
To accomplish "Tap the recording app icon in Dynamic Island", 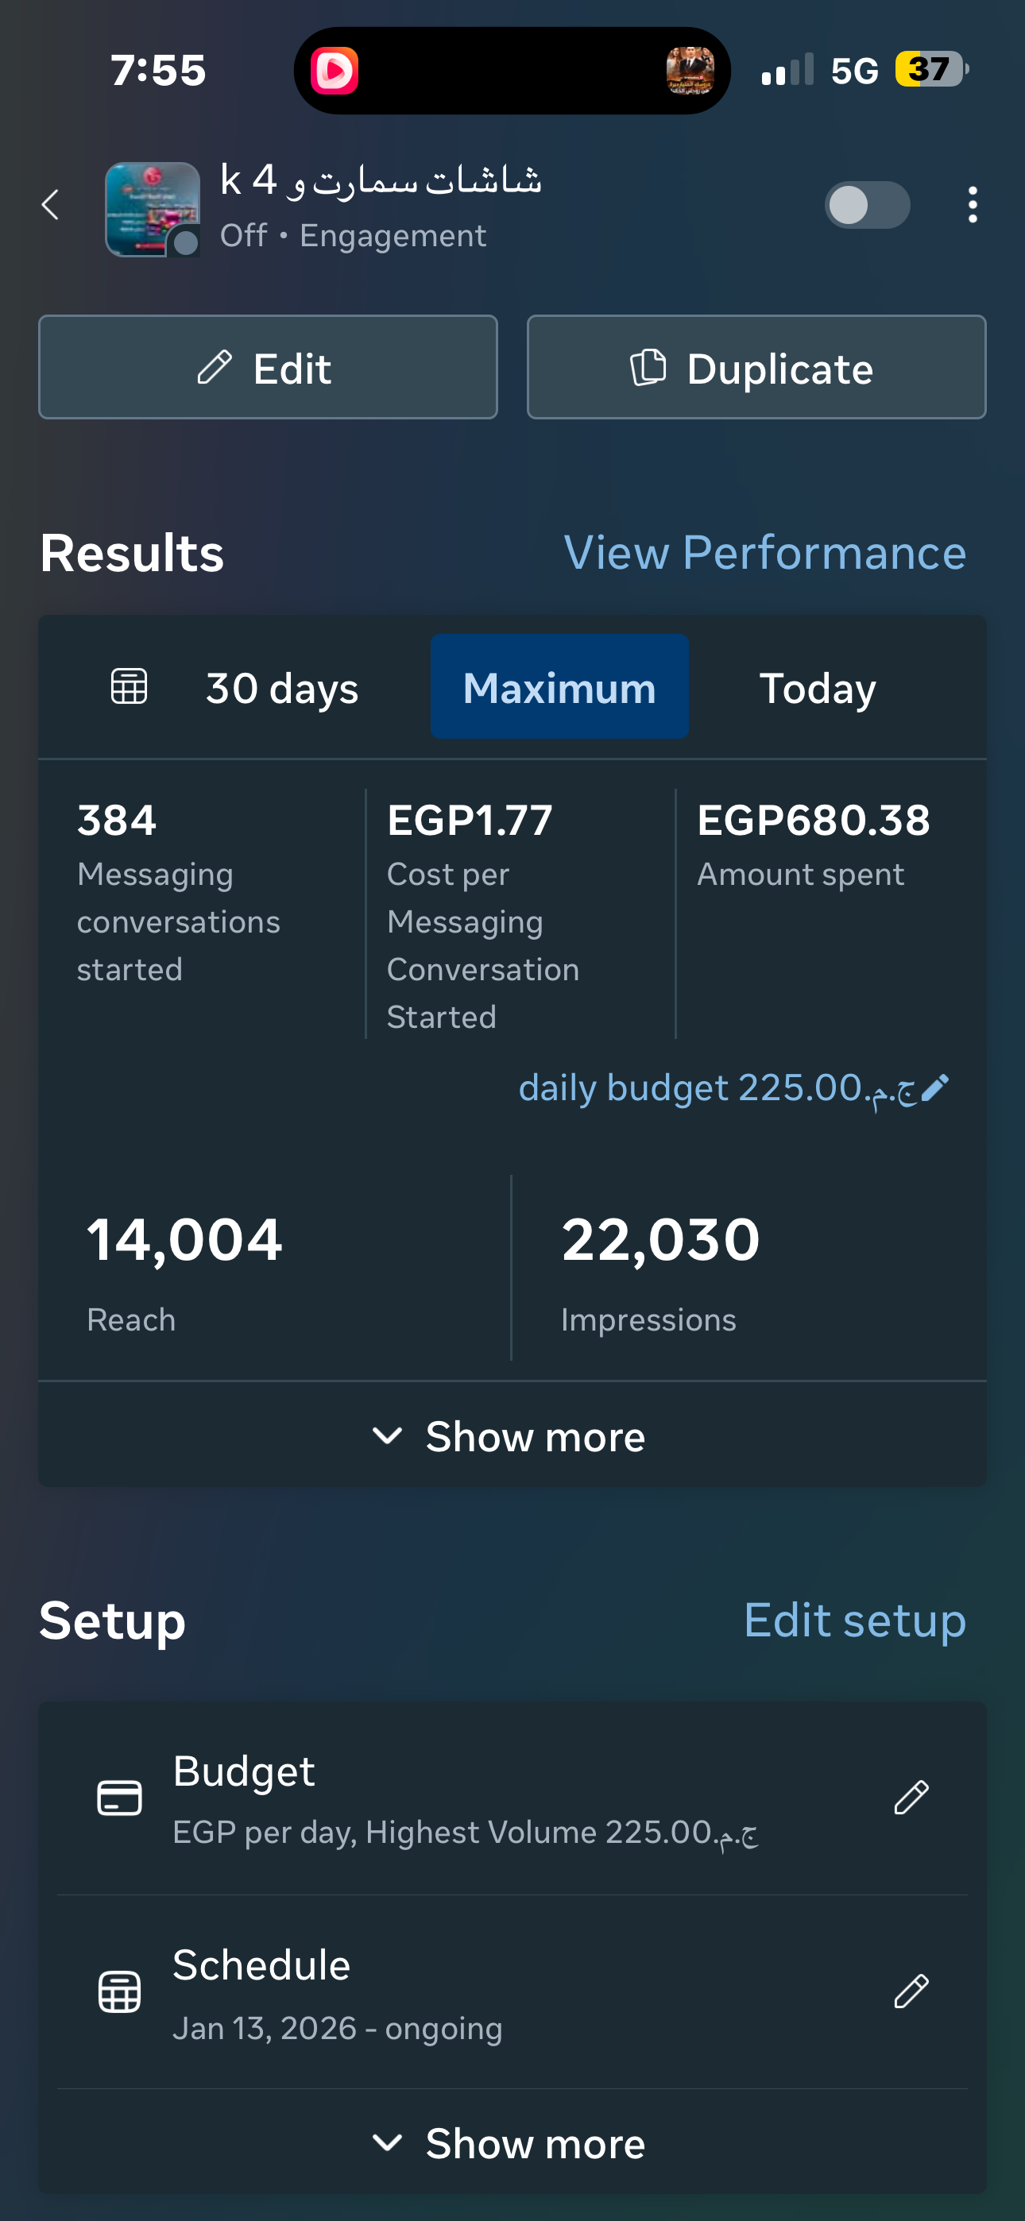I will pos(335,71).
